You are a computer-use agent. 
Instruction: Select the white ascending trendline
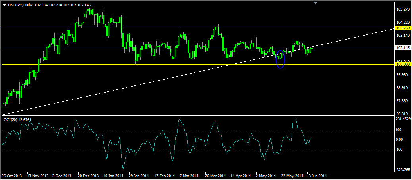click(198, 71)
